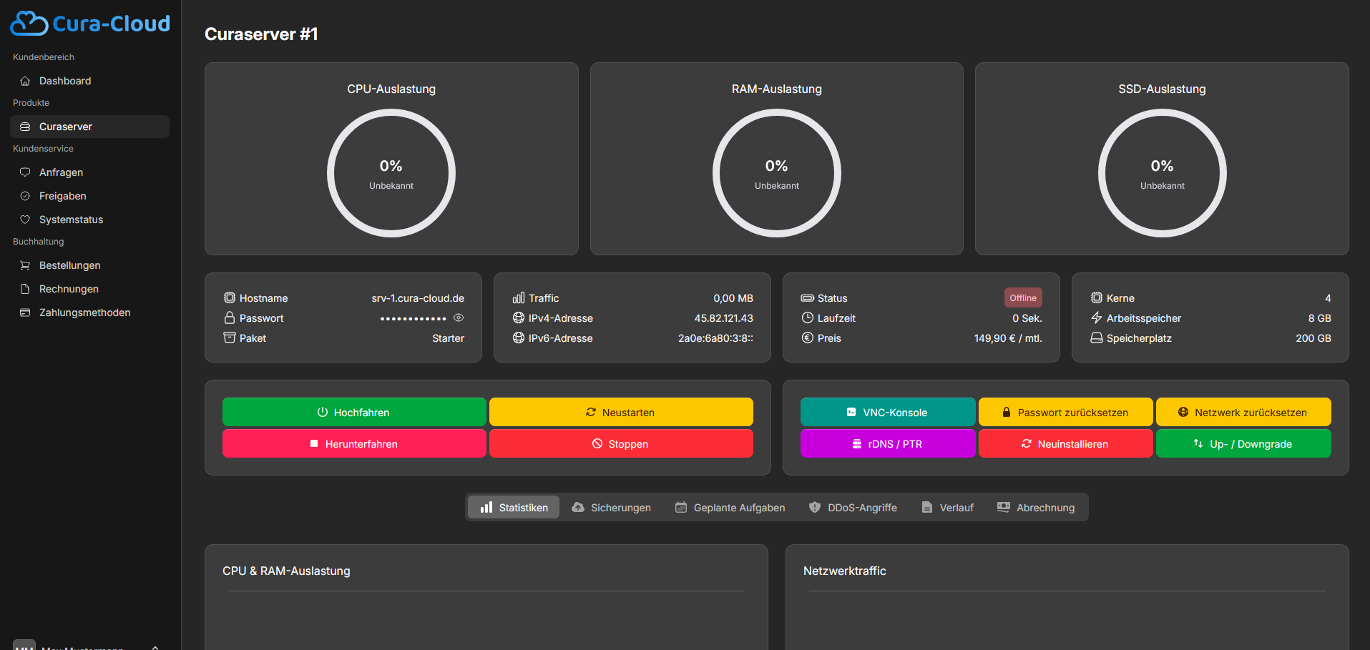Click the Freigaben checkmark icon
The width and height of the screenshot is (1370, 650).
(x=25, y=196)
